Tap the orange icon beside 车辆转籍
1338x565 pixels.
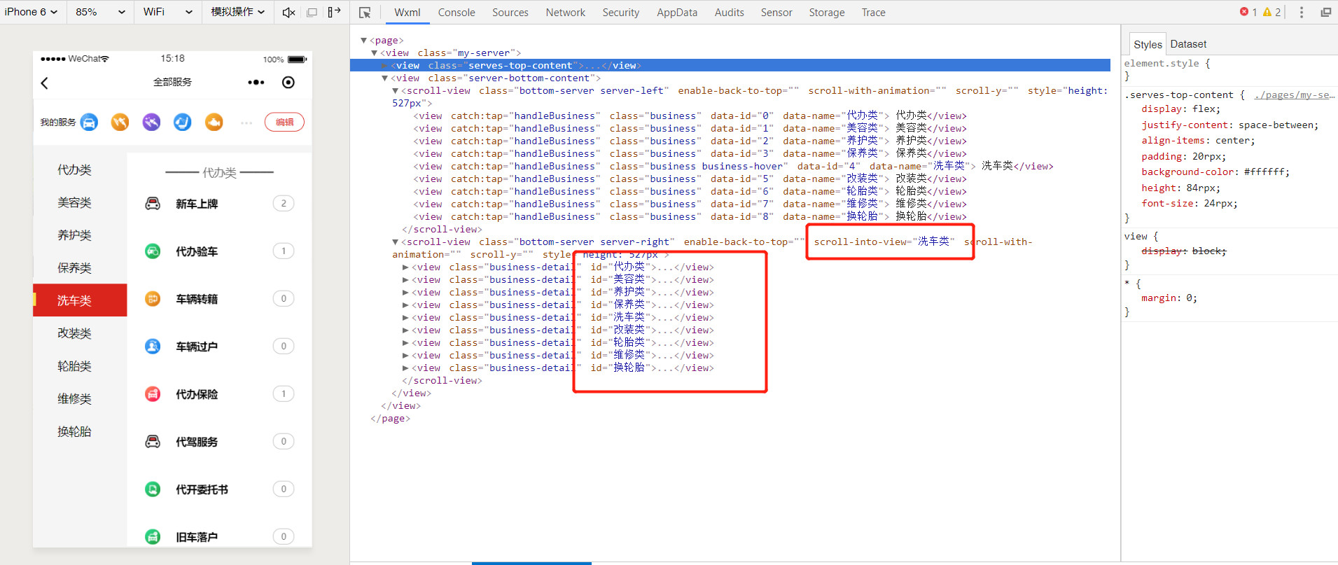click(x=153, y=299)
